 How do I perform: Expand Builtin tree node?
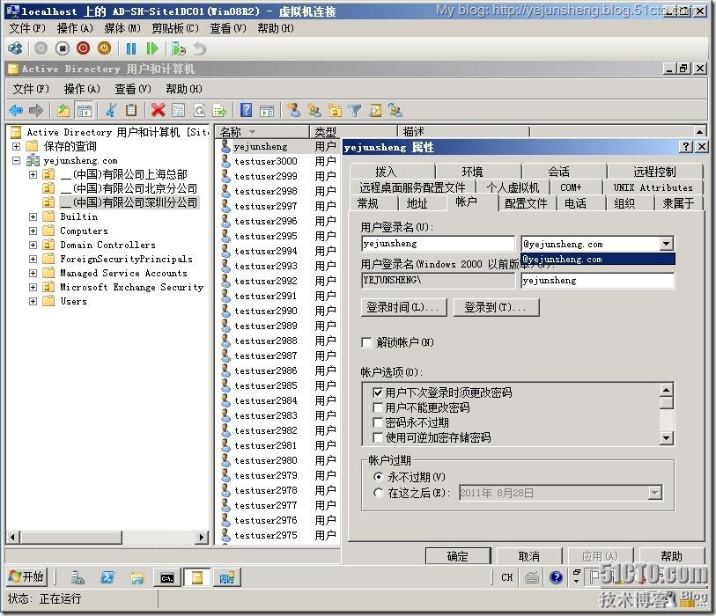[x=33, y=216]
